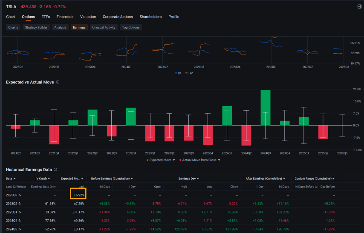The image size is (364, 233).
Task: Open the IV Crush column dropdown
Action: [43, 178]
